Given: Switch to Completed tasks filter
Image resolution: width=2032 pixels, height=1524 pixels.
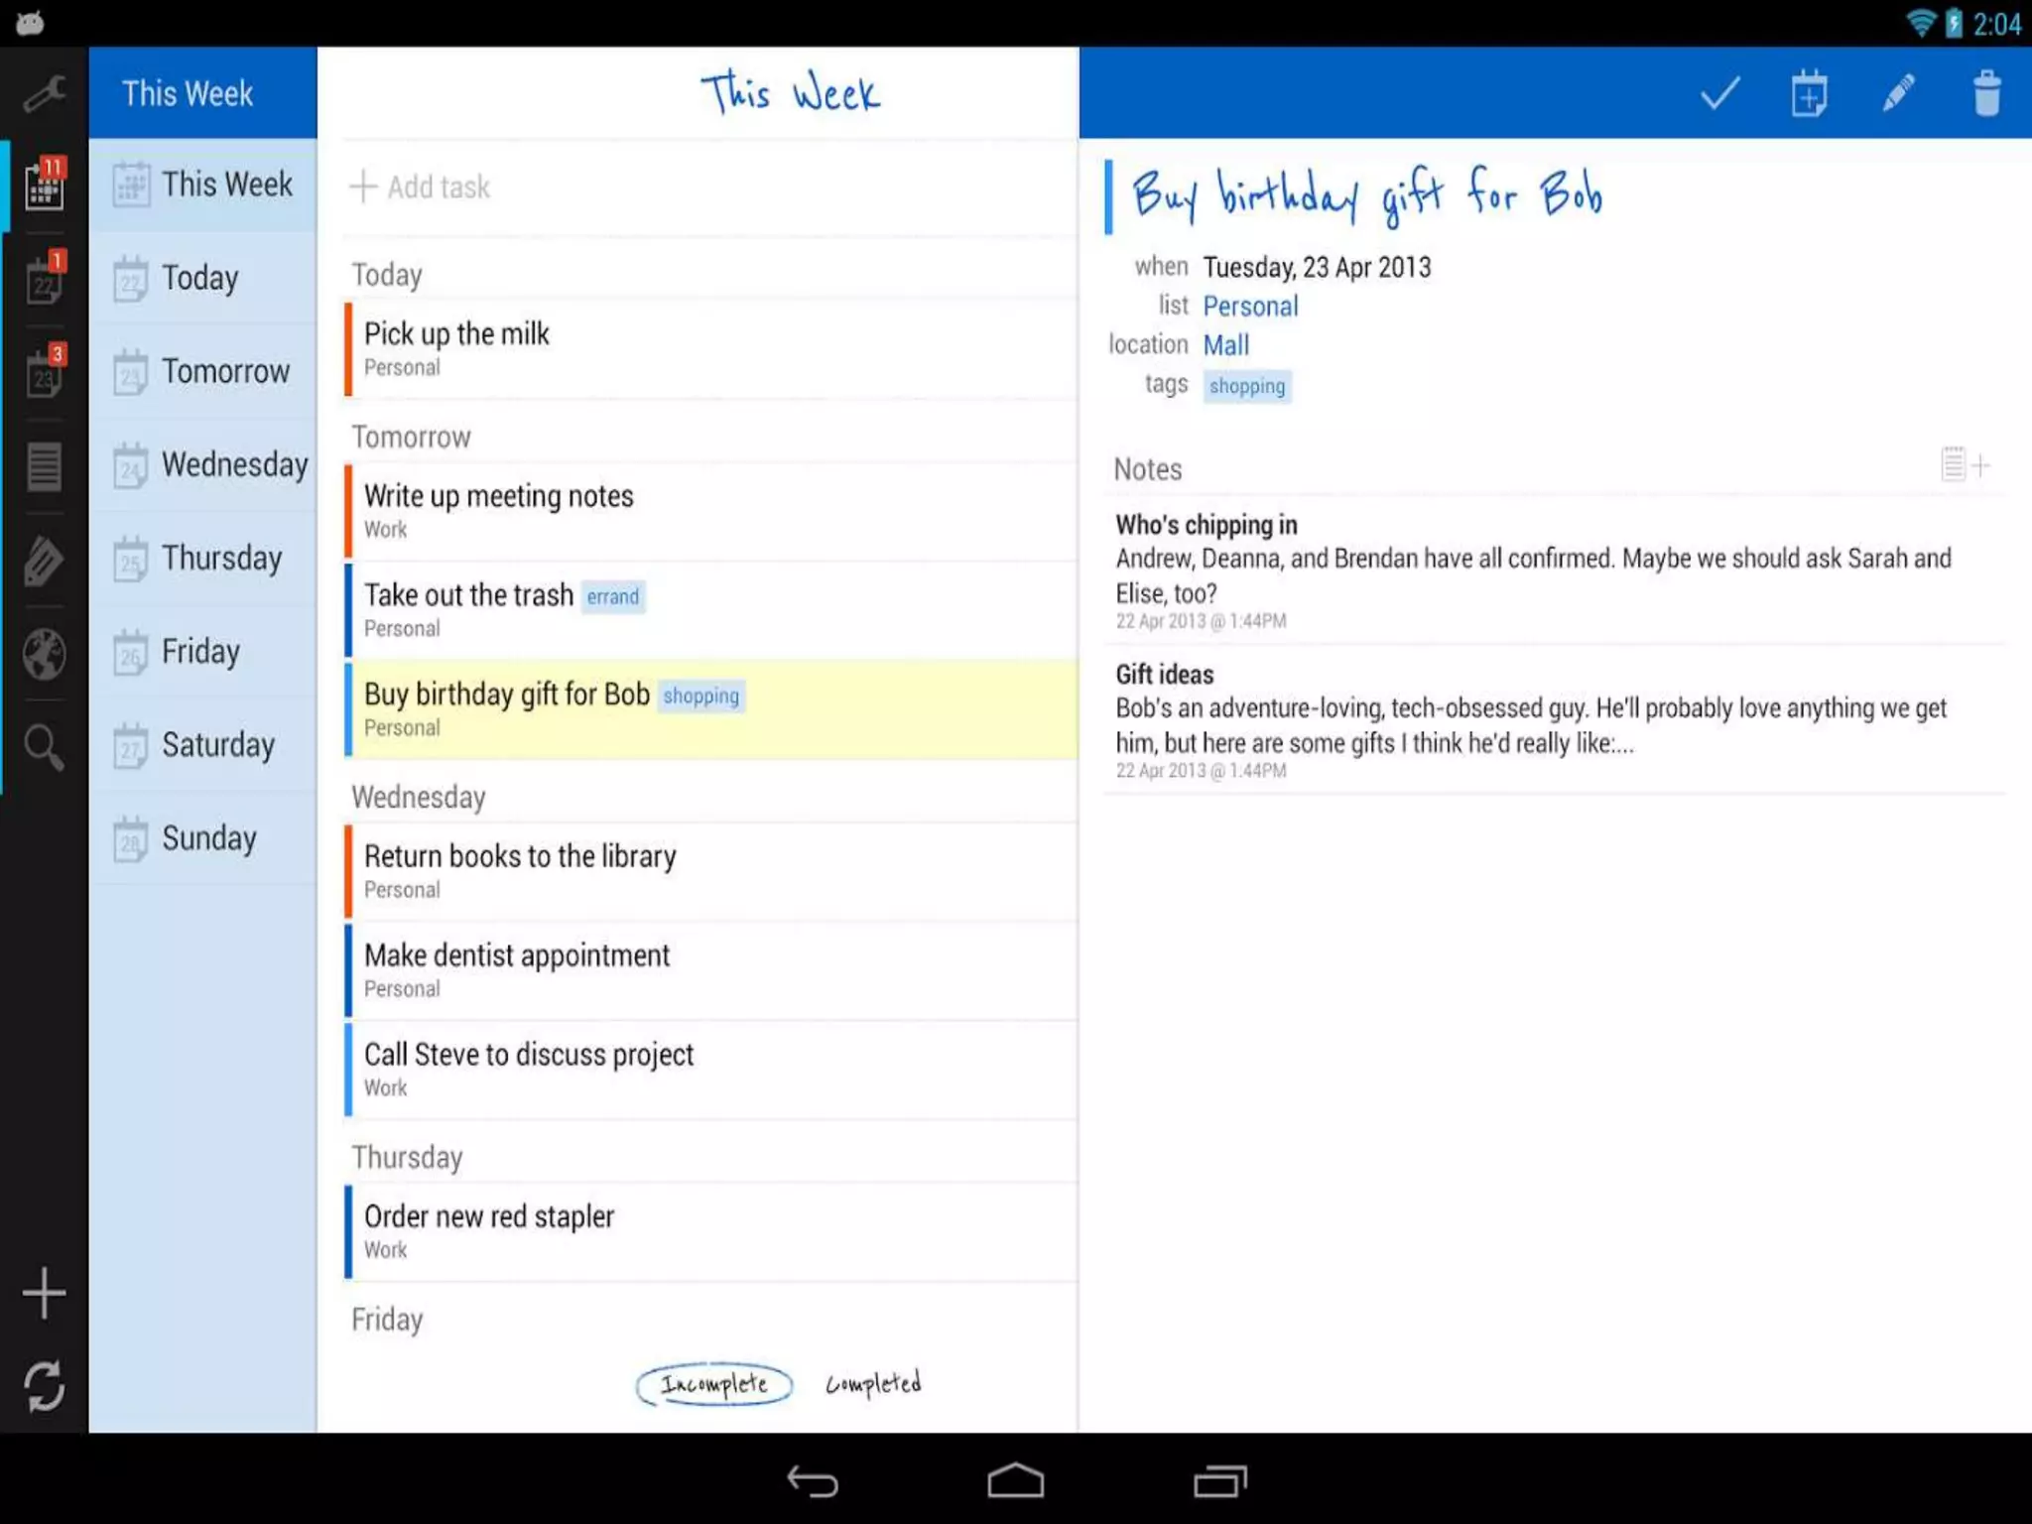Looking at the screenshot, I should tap(873, 1383).
